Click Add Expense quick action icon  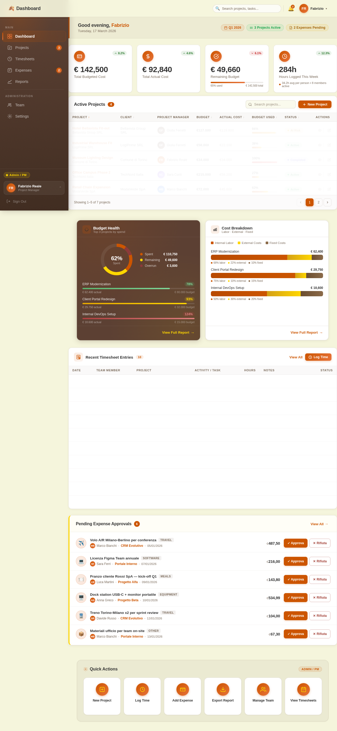182,689
